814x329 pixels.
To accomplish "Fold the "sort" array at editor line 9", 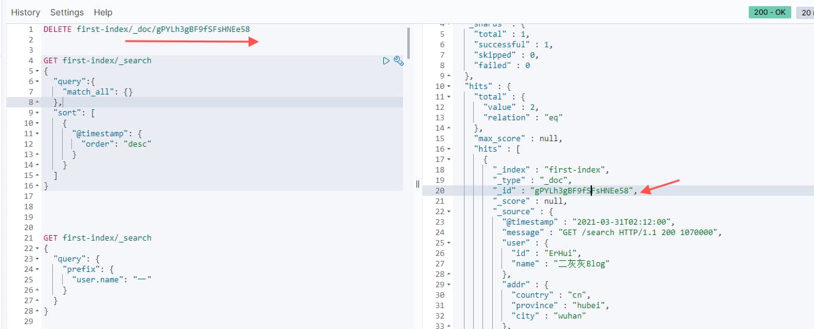I will pyautogui.click(x=37, y=113).
